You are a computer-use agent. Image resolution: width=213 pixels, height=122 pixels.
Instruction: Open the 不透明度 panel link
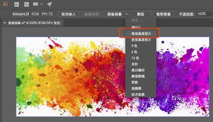186,14
